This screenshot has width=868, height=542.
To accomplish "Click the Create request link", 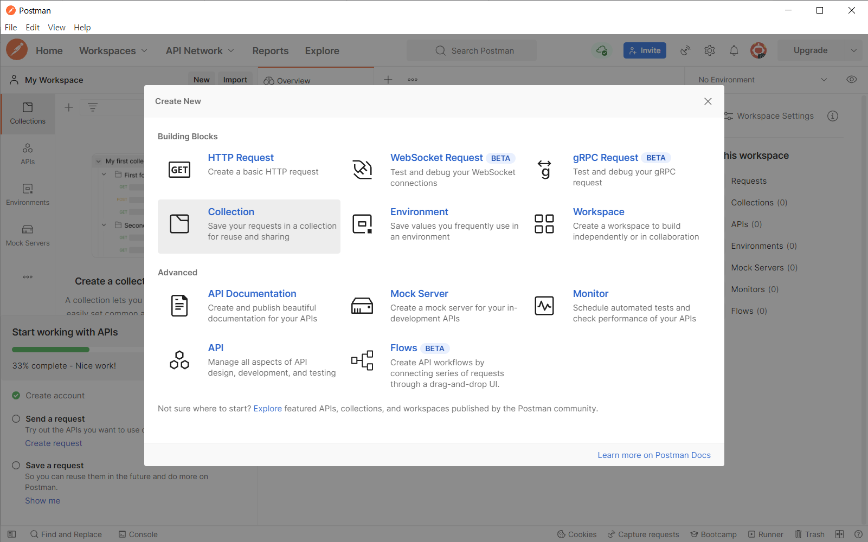I will coord(54,443).
